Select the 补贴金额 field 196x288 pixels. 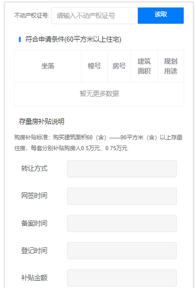pos(122,278)
